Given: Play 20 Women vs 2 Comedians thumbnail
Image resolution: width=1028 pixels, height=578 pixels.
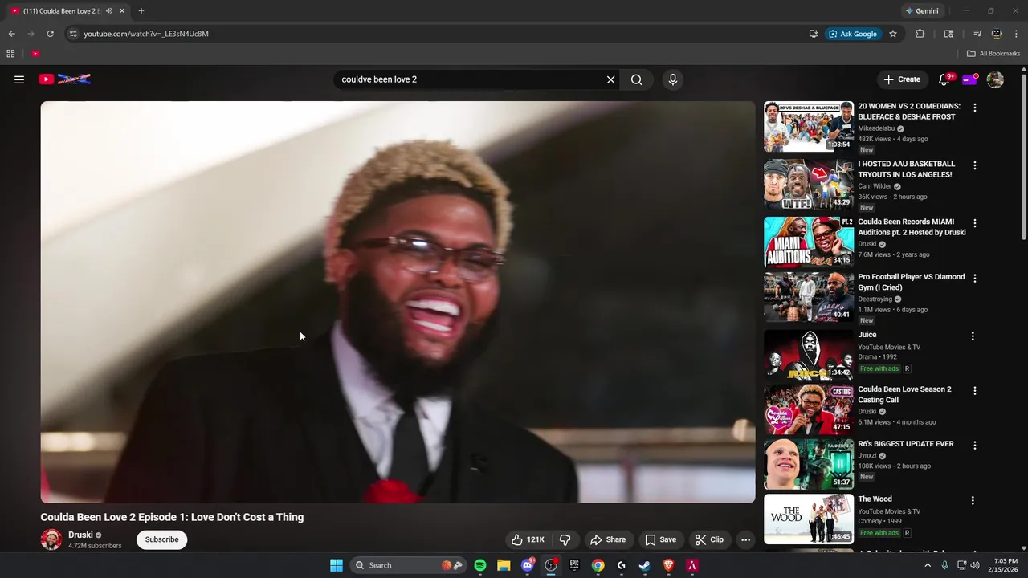Looking at the screenshot, I should [x=809, y=126].
